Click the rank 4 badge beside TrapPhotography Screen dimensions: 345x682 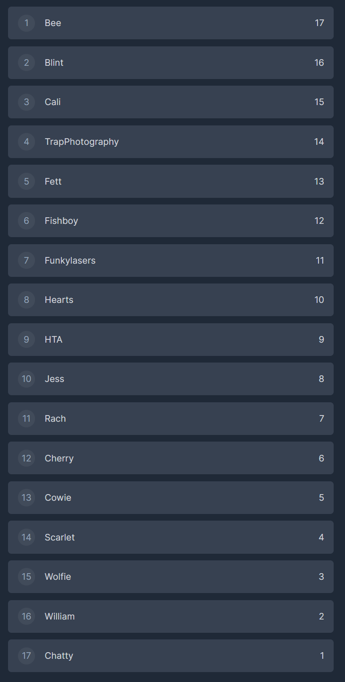click(26, 142)
